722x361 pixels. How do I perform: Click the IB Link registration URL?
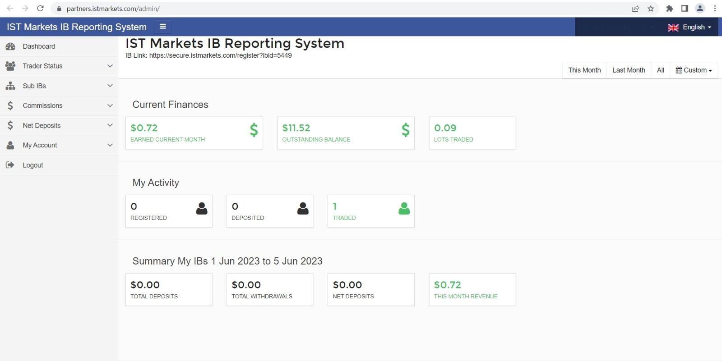click(220, 55)
